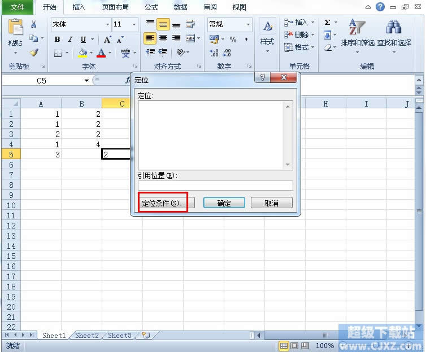Align text to bottom of cell

click(x=176, y=25)
